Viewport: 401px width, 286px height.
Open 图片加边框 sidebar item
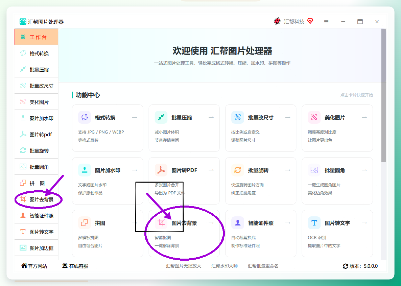tap(36, 248)
